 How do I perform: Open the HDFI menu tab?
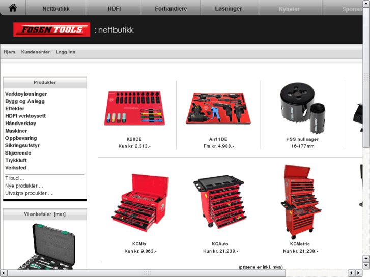click(x=114, y=9)
